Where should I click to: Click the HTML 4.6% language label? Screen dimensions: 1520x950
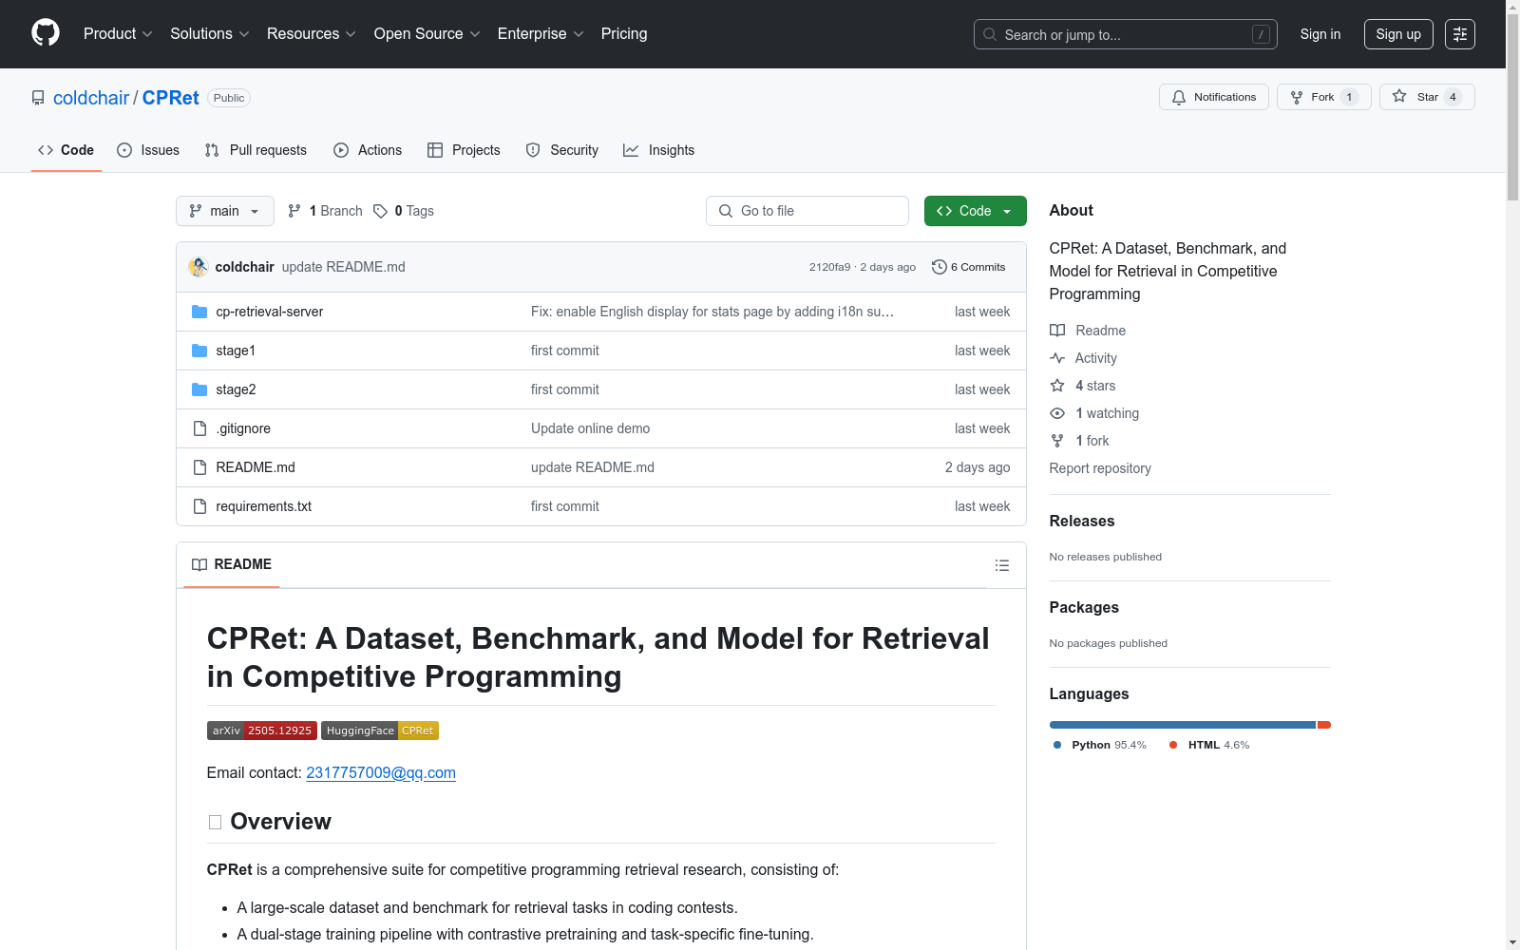[1209, 745]
